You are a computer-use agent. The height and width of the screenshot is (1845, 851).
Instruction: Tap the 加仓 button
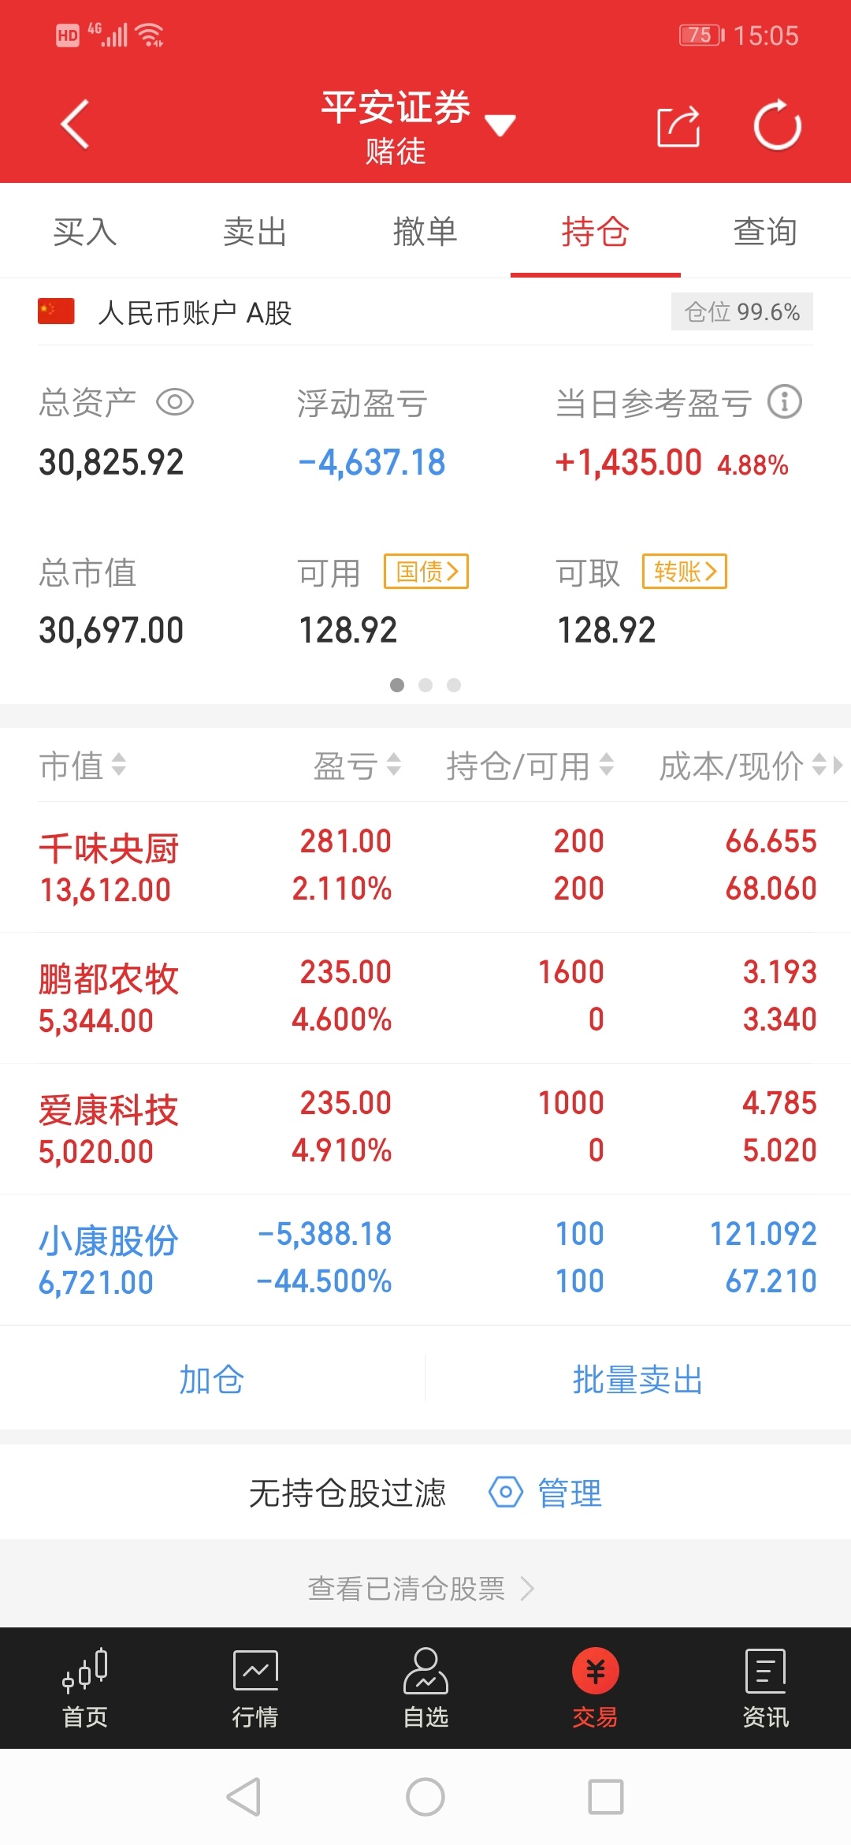click(x=212, y=1380)
